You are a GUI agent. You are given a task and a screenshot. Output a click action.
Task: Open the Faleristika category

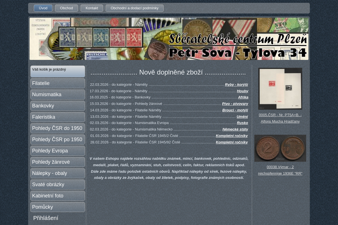58,117
